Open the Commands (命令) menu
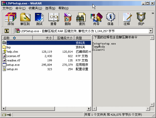 tap(20, 8)
